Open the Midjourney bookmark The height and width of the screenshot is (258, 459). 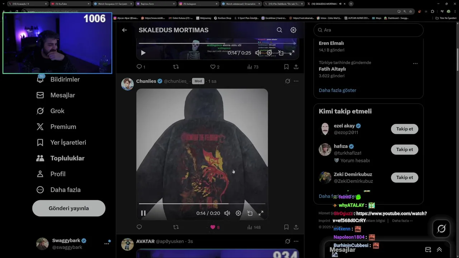click(x=203, y=18)
